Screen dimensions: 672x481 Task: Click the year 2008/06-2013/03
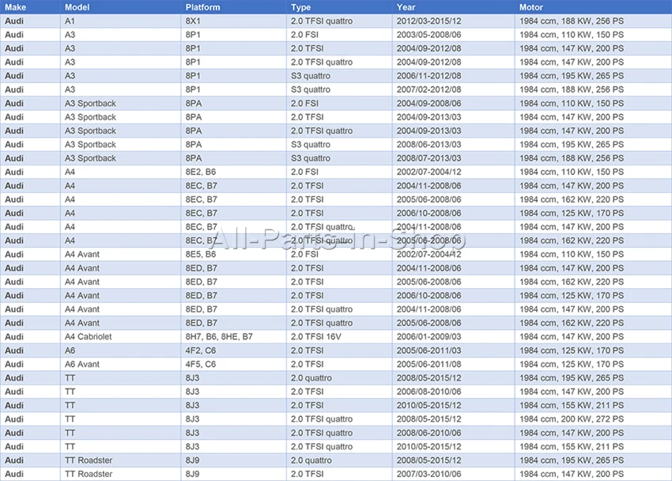[x=428, y=145]
